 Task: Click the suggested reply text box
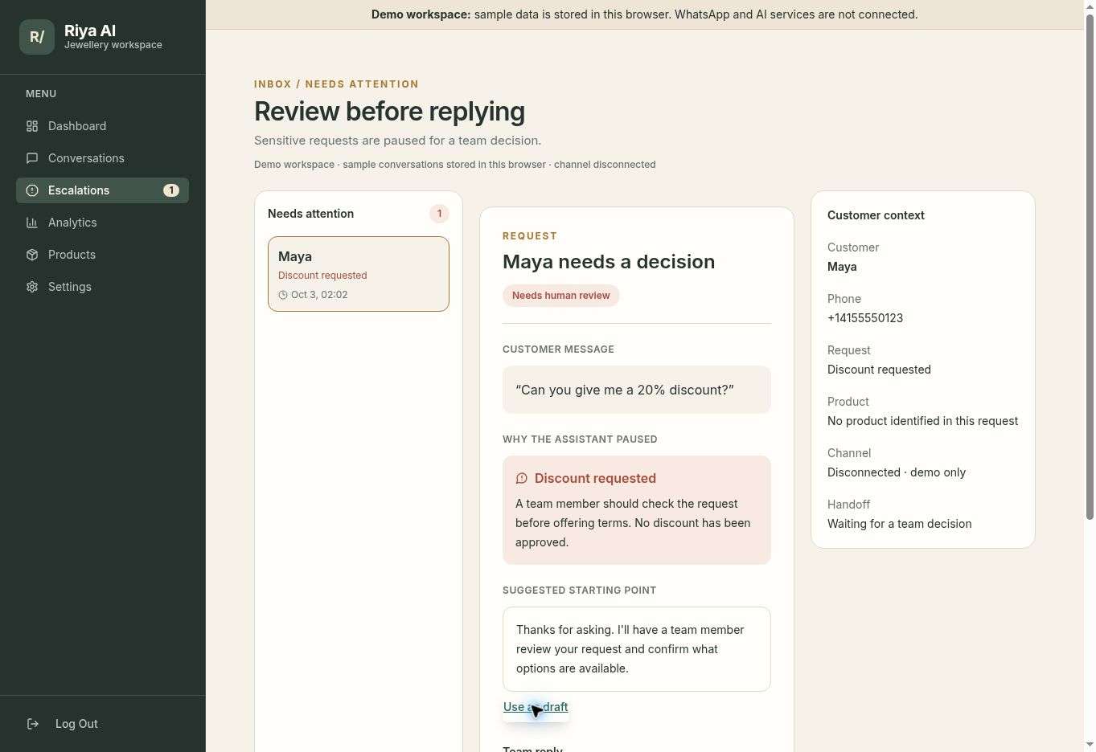pyautogui.click(x=637, y=649)
